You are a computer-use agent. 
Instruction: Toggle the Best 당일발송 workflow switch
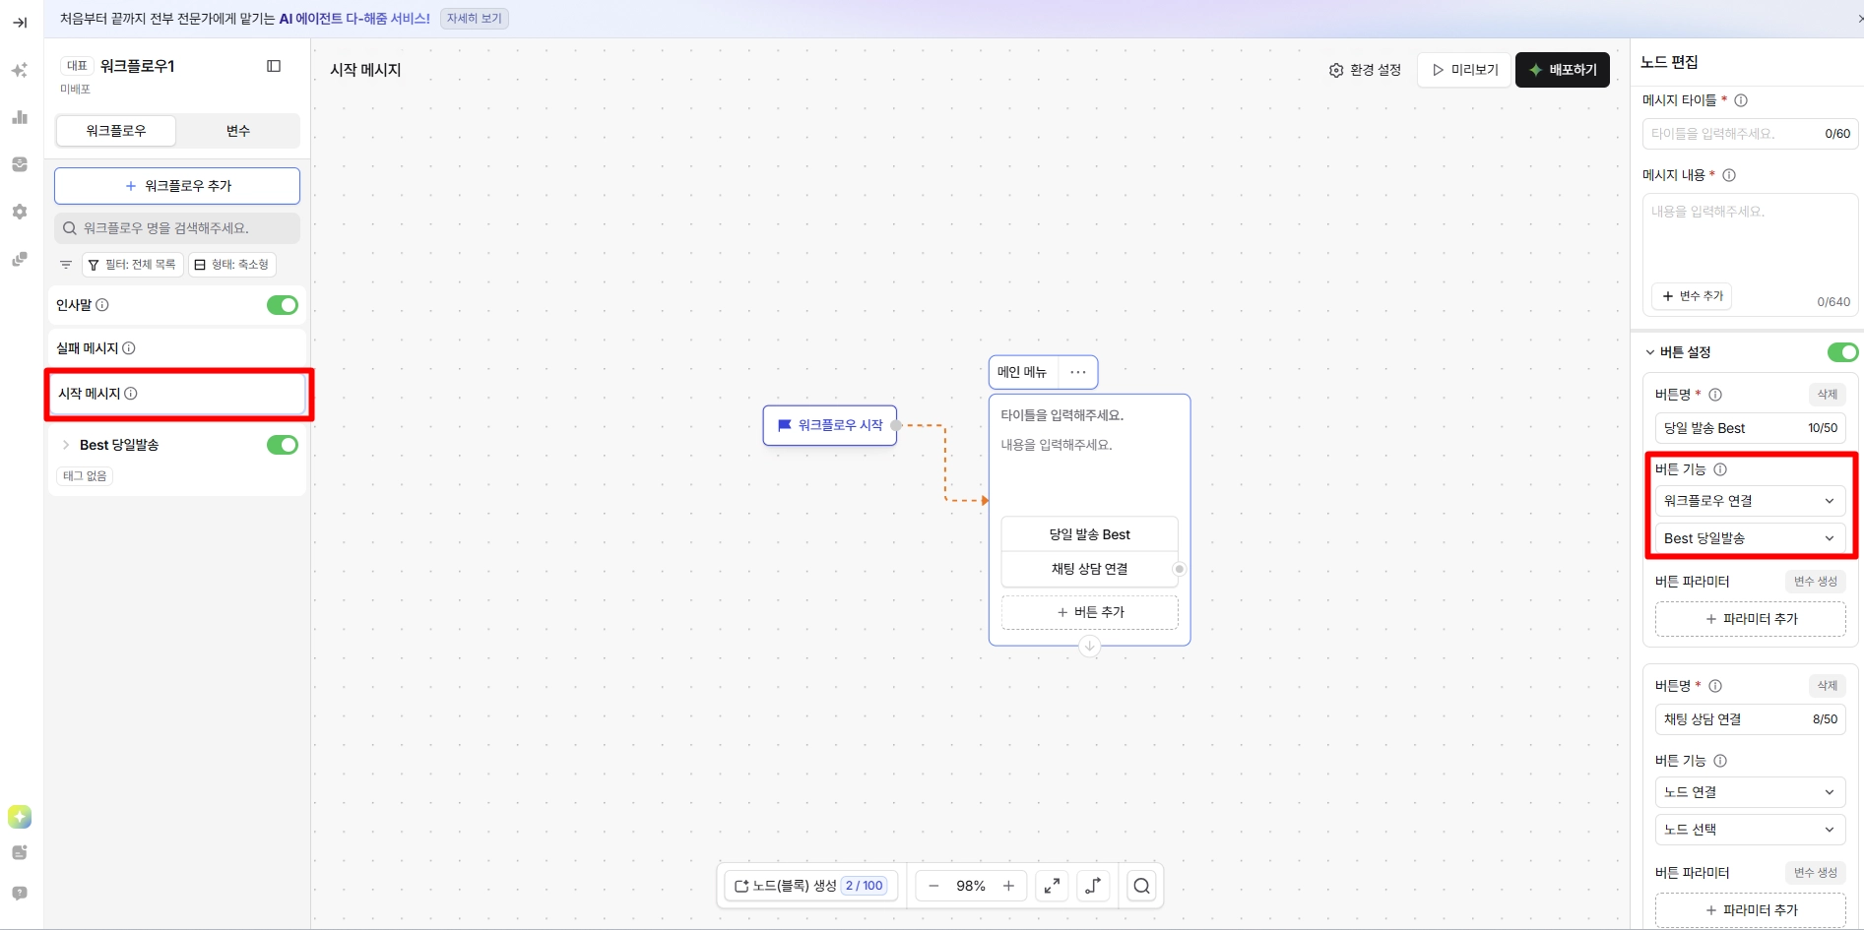point(283,445)
